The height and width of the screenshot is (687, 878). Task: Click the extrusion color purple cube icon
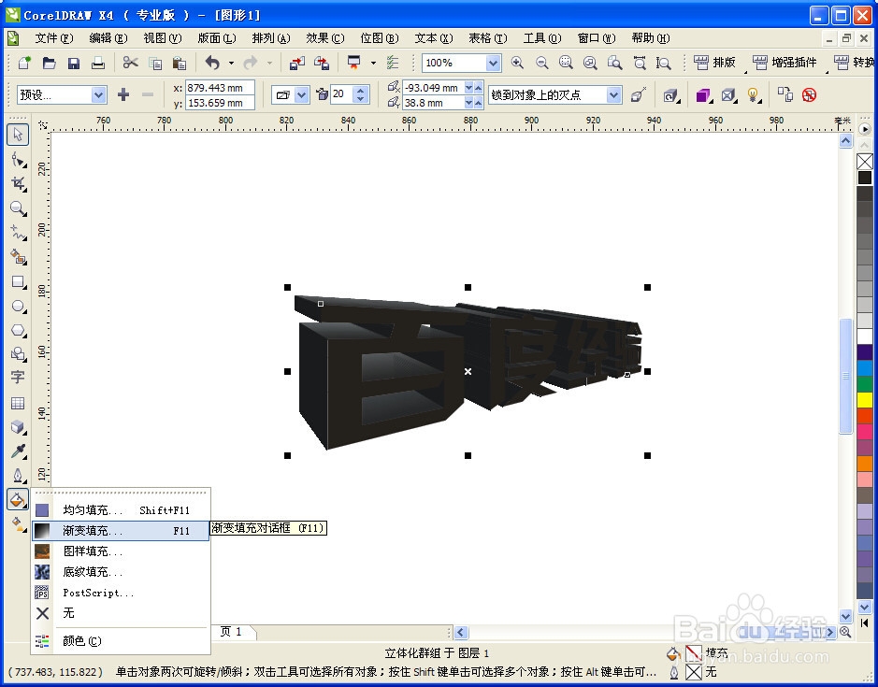click(x=704, y=95)
